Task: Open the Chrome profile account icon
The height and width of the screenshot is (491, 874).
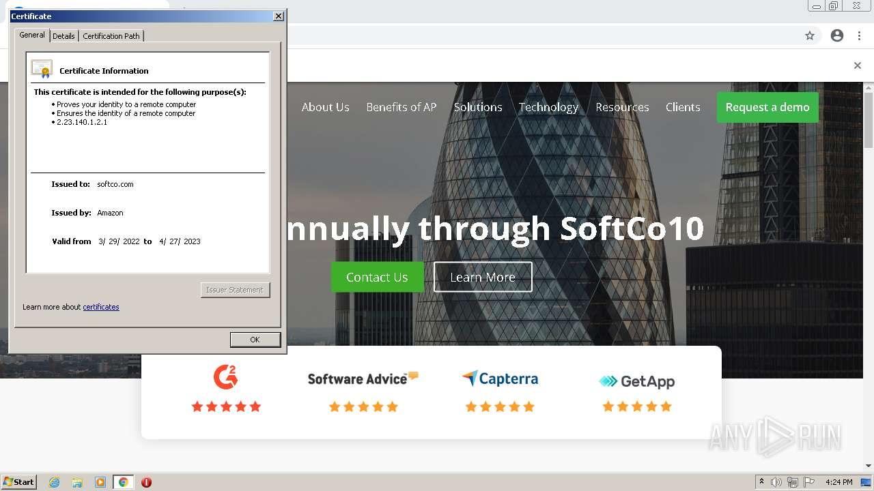Action: click(837, 35)
